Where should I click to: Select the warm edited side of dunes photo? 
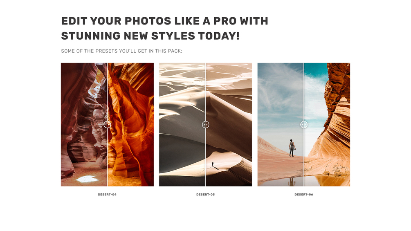[229, 125]
